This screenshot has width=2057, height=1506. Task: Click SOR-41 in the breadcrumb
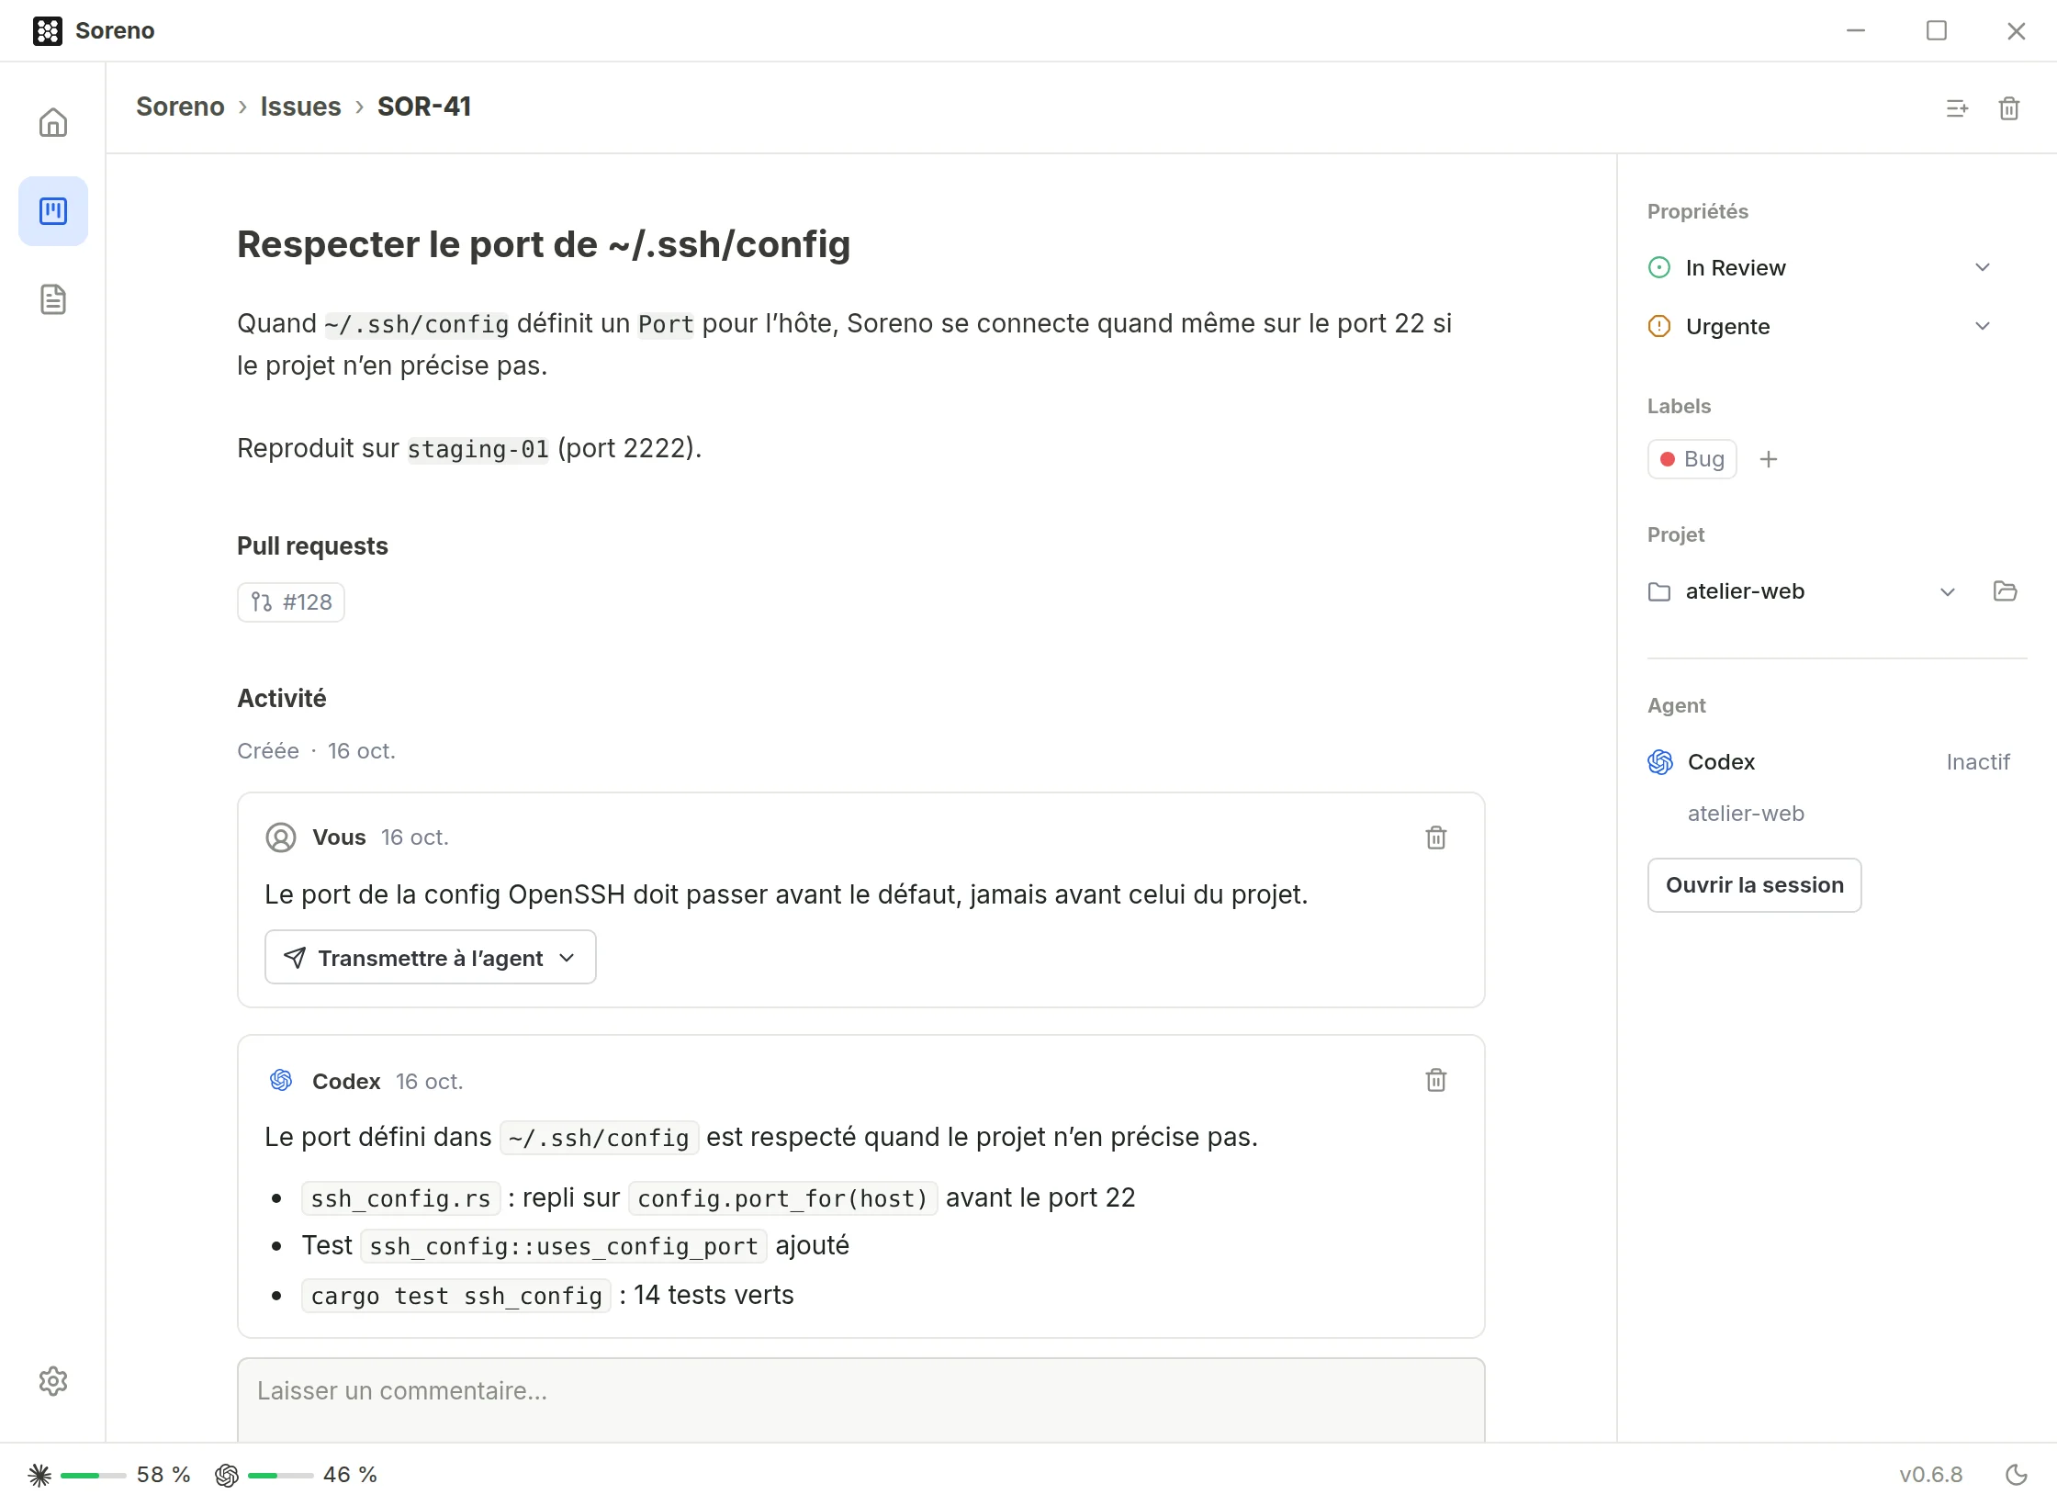pyautogui.click(x=424, y=107)
